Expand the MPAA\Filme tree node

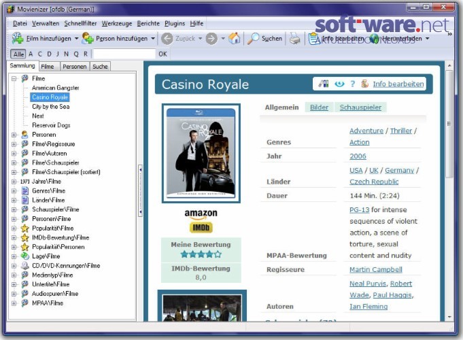[14, 303]
